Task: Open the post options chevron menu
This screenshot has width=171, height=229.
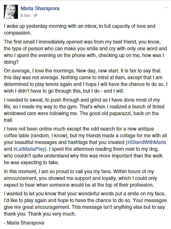Action: [166, 8]
